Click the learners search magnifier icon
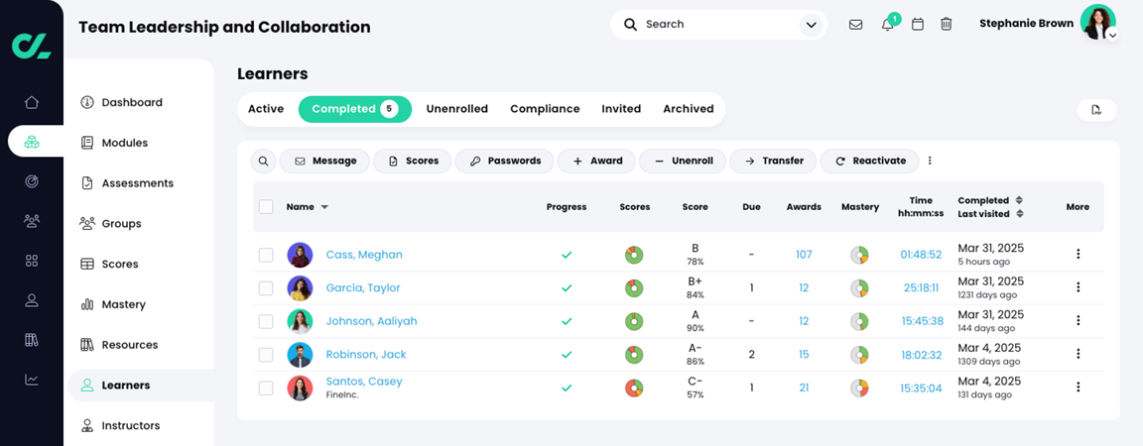Image resolution: width=1143 pixels, height=446 pixels. [x=263, y=161]
